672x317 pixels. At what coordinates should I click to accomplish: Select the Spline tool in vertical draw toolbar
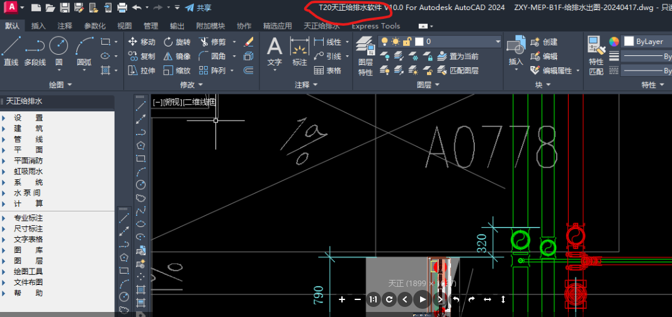tap(140, 211)
